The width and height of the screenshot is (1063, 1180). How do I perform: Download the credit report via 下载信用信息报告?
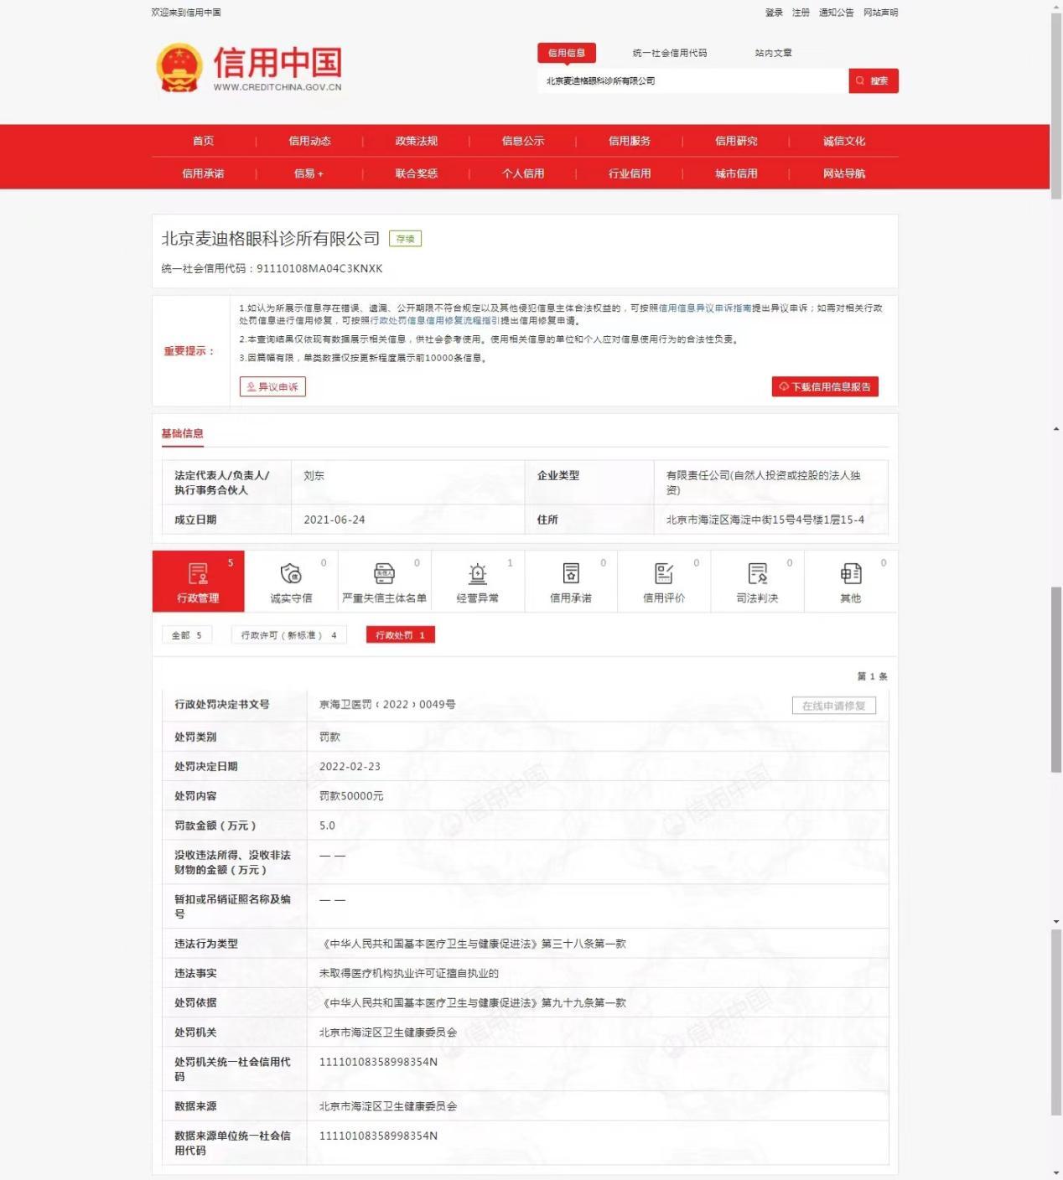tap(825, 386)
